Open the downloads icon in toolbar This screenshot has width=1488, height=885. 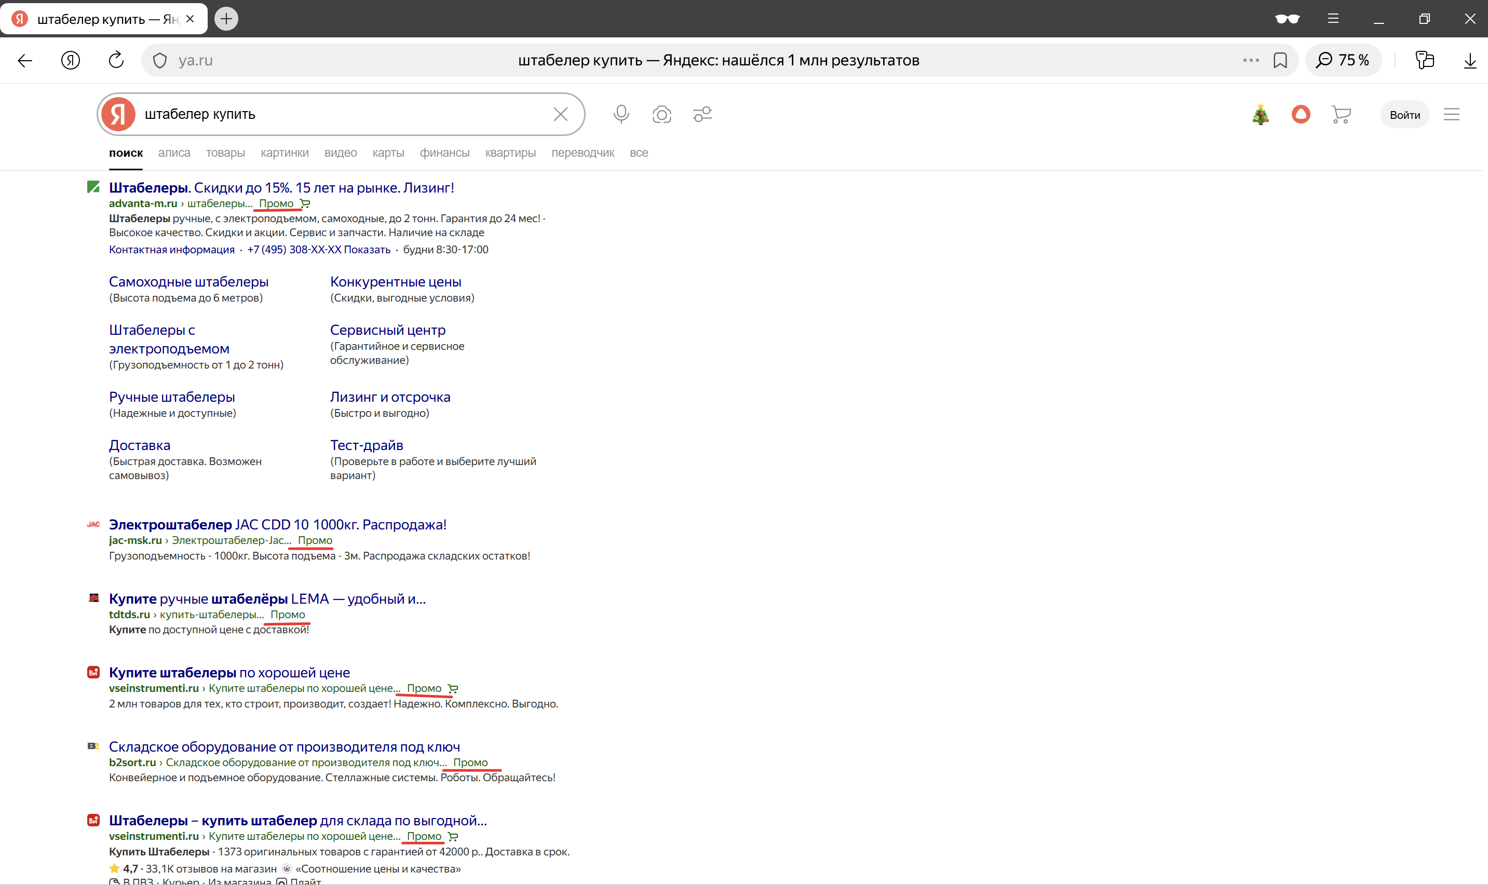(x=1469, y=60)
